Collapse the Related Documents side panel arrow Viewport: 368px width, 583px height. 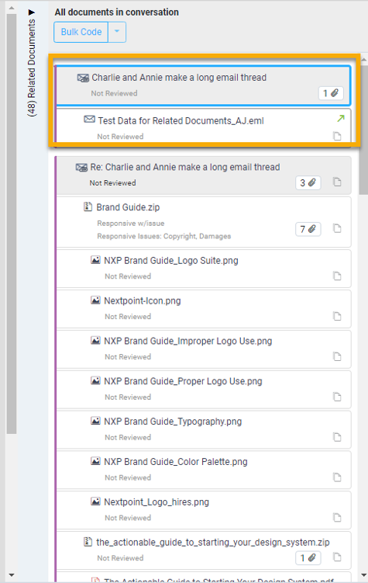[32, 12]
